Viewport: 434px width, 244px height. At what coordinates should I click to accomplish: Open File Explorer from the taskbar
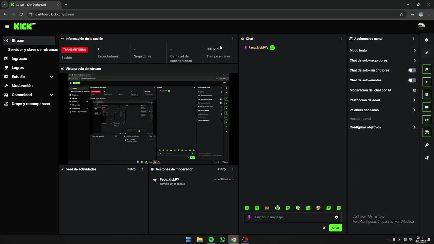click(200, 240)
